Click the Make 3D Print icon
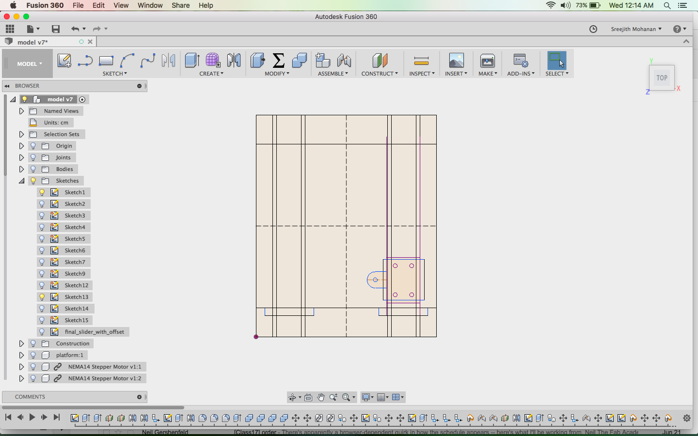Viewport: 698px width, 436px height. pyautogui.click(x=488, y=61)
